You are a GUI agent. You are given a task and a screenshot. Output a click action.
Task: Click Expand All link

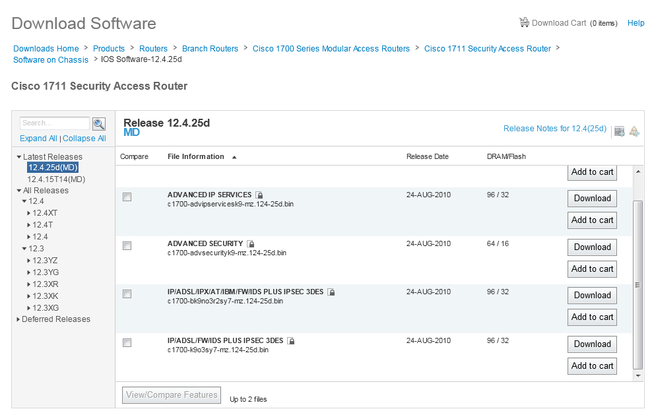pos(39,139)
